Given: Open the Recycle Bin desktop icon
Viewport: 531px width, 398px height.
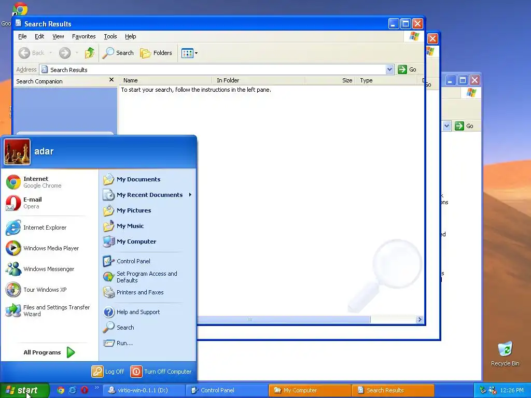Looking at the screenshot, I should click(505, 353).
